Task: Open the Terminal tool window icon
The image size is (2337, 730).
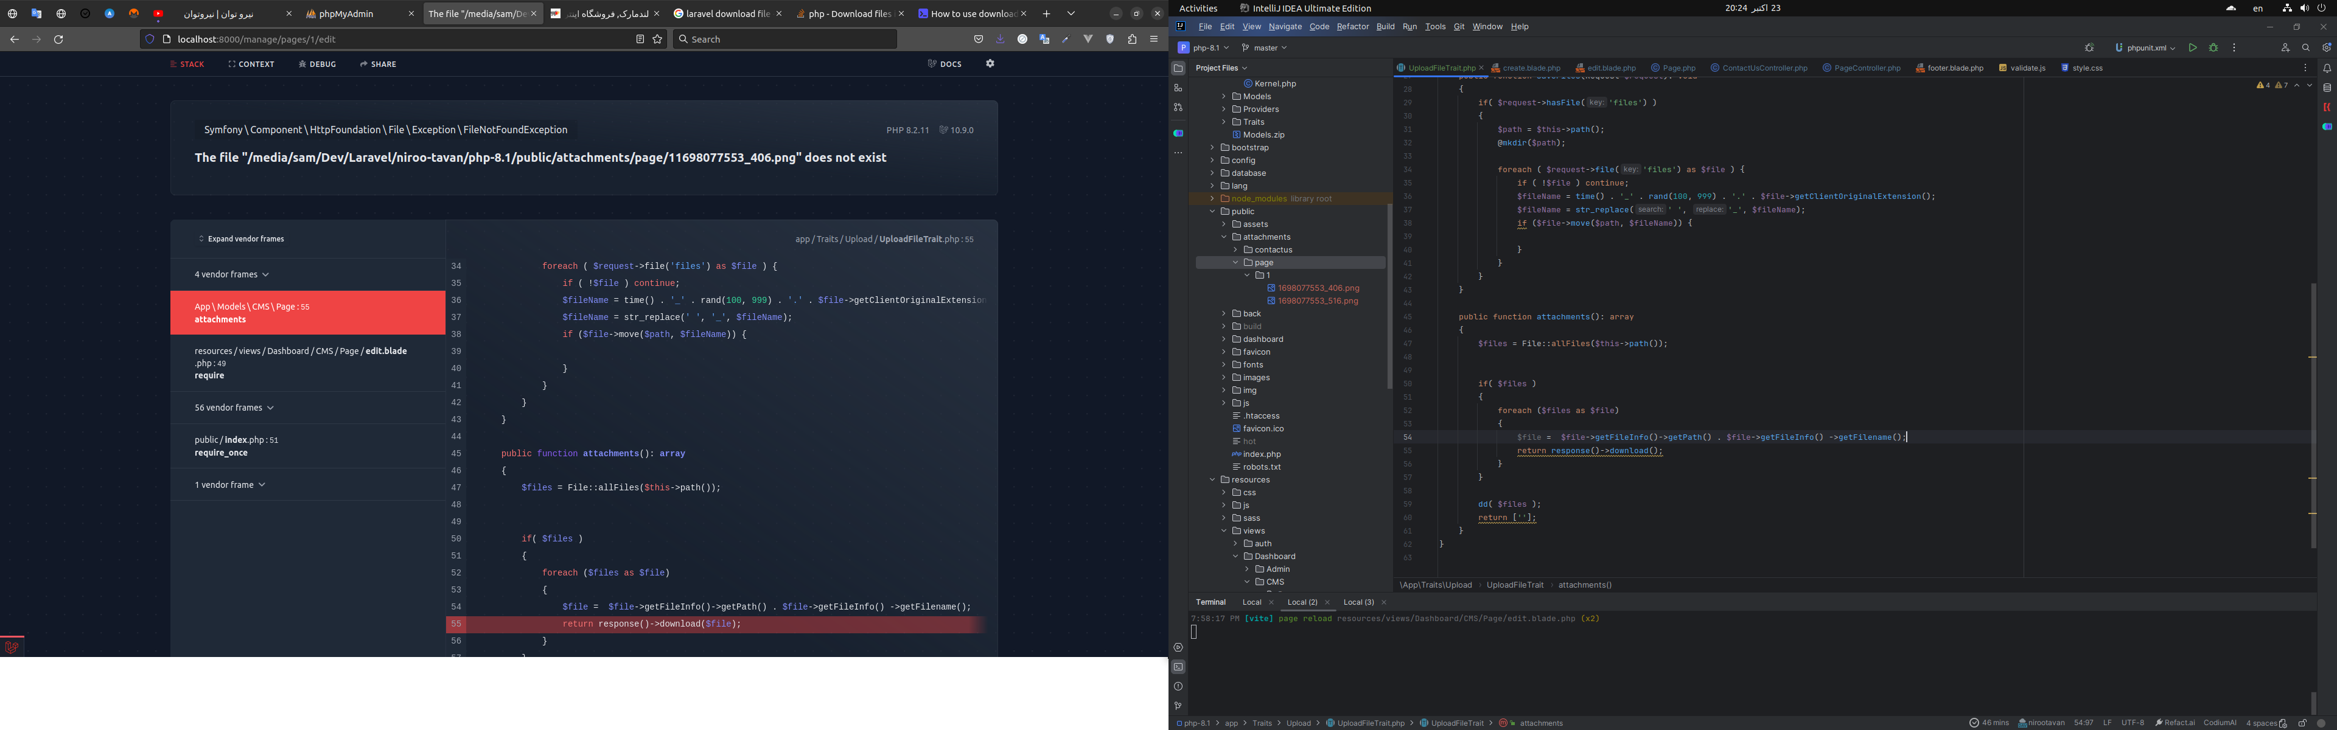Action: [1178, 667]
